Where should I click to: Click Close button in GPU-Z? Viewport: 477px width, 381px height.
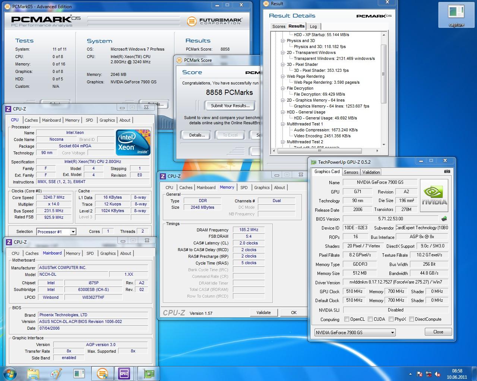[438, 332]
